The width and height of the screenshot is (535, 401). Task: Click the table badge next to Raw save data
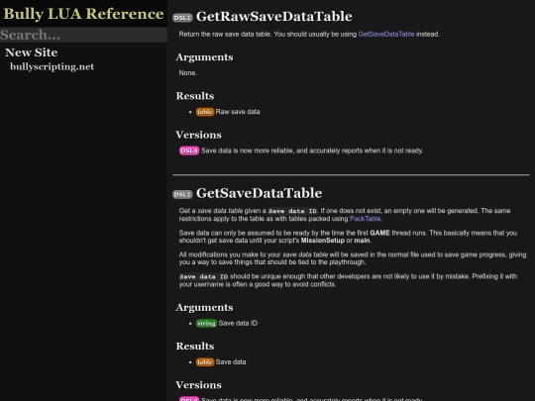point(205,112)
